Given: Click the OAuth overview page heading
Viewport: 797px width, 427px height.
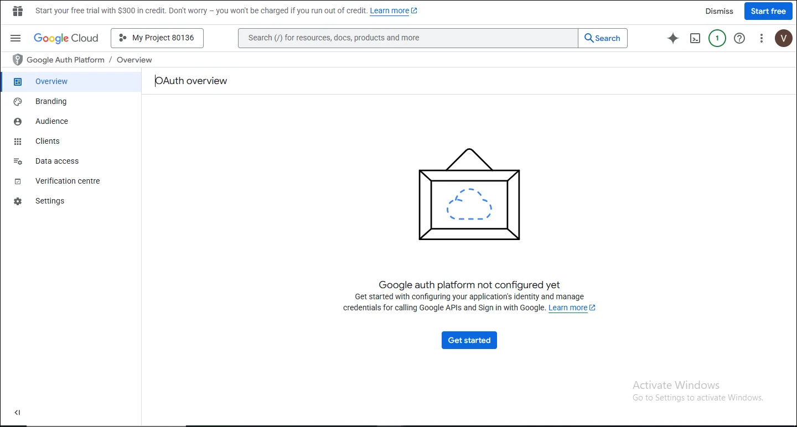Looking at the screenshot, I should [x=192, y=81].
